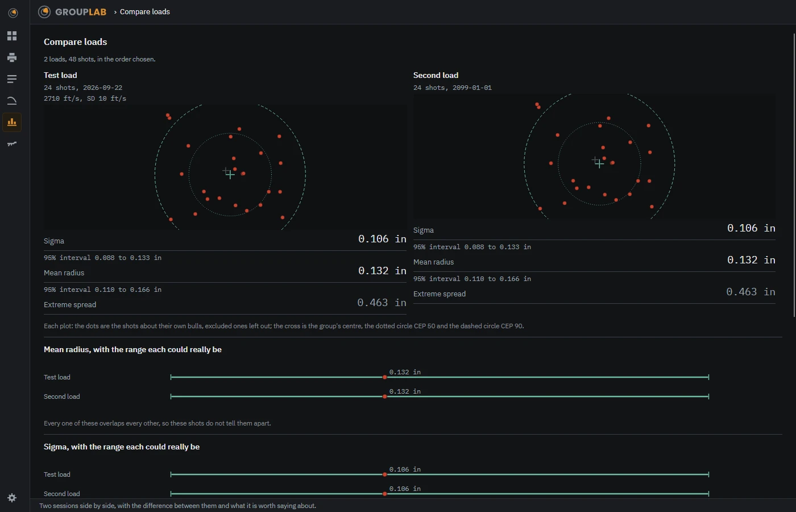Viewport: 796px width, 512px height.
Task: Click the Second load heading
Action: coord(436,75)
